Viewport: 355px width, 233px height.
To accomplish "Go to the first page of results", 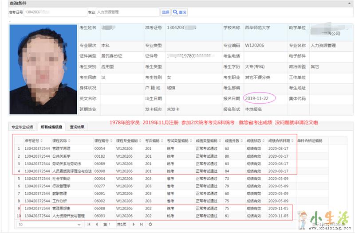I will point(89,225).
